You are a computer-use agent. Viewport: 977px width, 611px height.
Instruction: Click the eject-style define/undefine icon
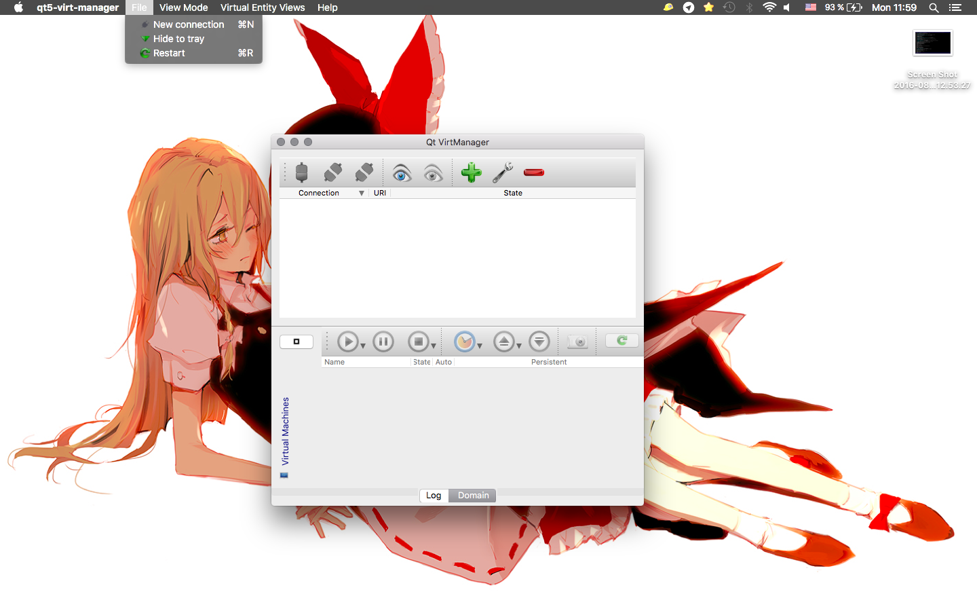click(x=504, y=341)
